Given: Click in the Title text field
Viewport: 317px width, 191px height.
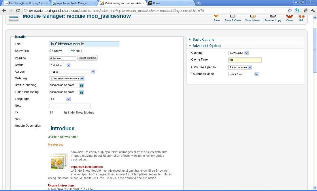Looking at the screenshot, I should click(84, 44).
